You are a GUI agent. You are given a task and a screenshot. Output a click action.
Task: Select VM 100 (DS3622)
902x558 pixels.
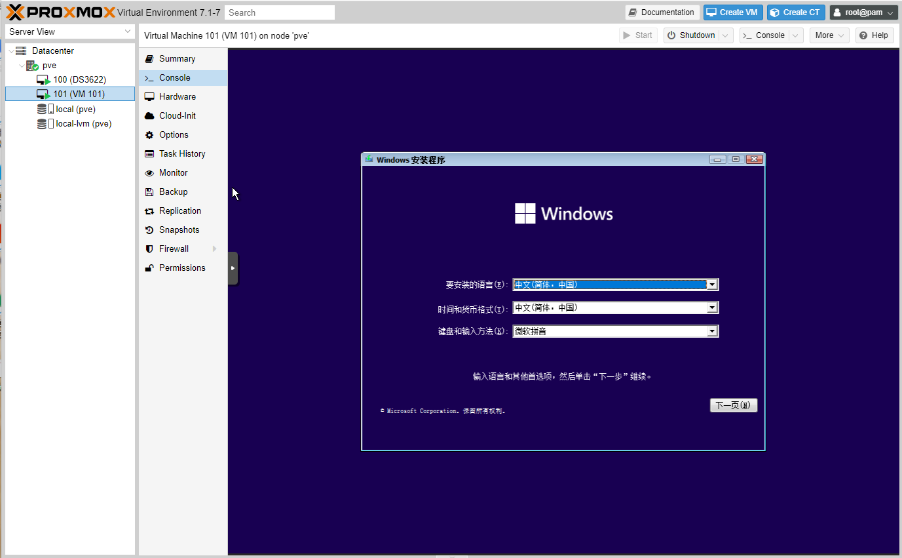coord(79,79)
